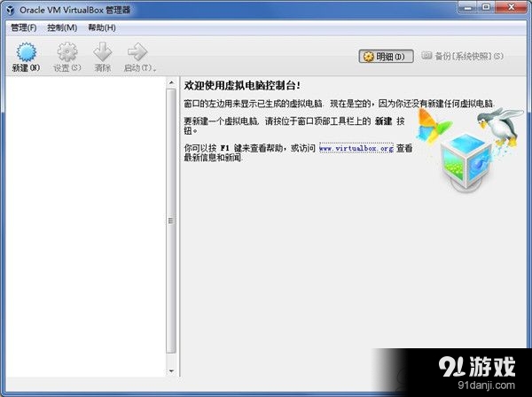Screen dimensions: 532x397
Task: Click the VM list vertical scrollbar thumb
Action: pyautogui.click(x=171, y=221)
